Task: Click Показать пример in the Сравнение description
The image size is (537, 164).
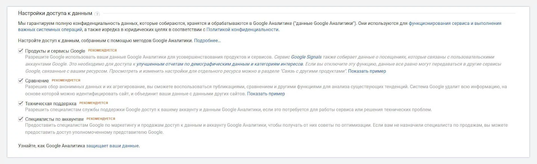Action: point(266,94)
